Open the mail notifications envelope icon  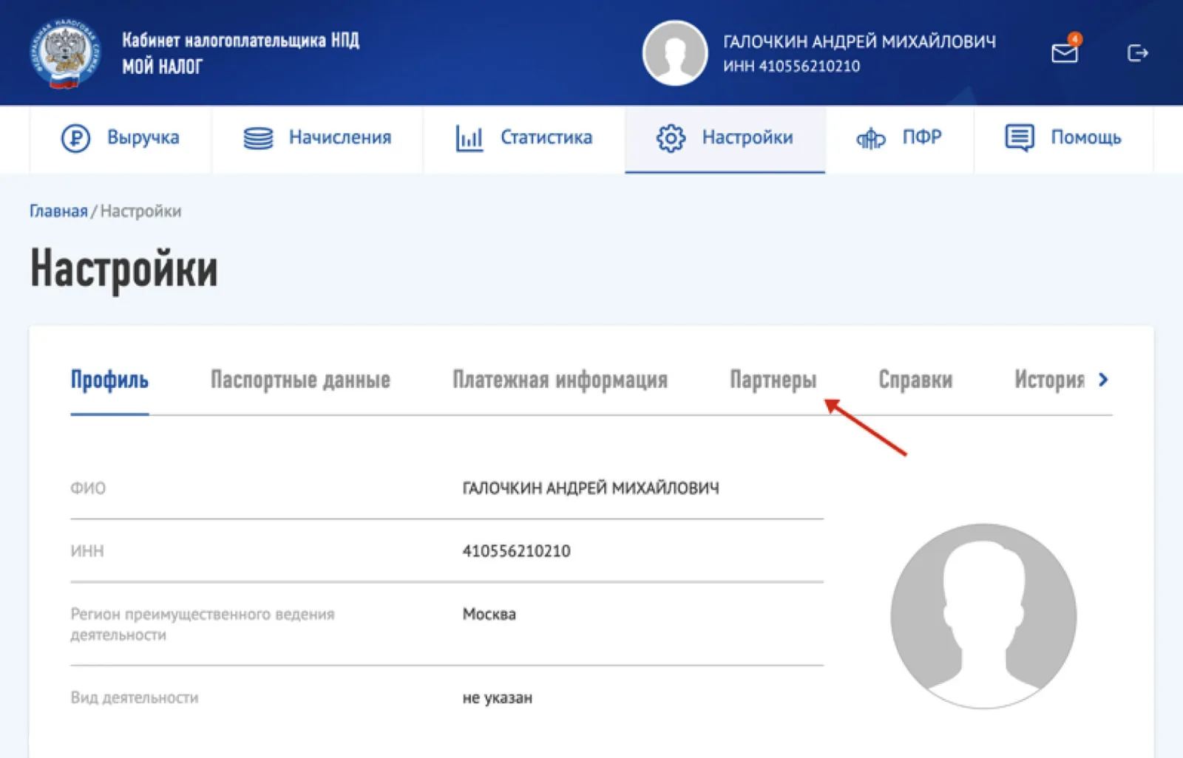[1065, 51]
